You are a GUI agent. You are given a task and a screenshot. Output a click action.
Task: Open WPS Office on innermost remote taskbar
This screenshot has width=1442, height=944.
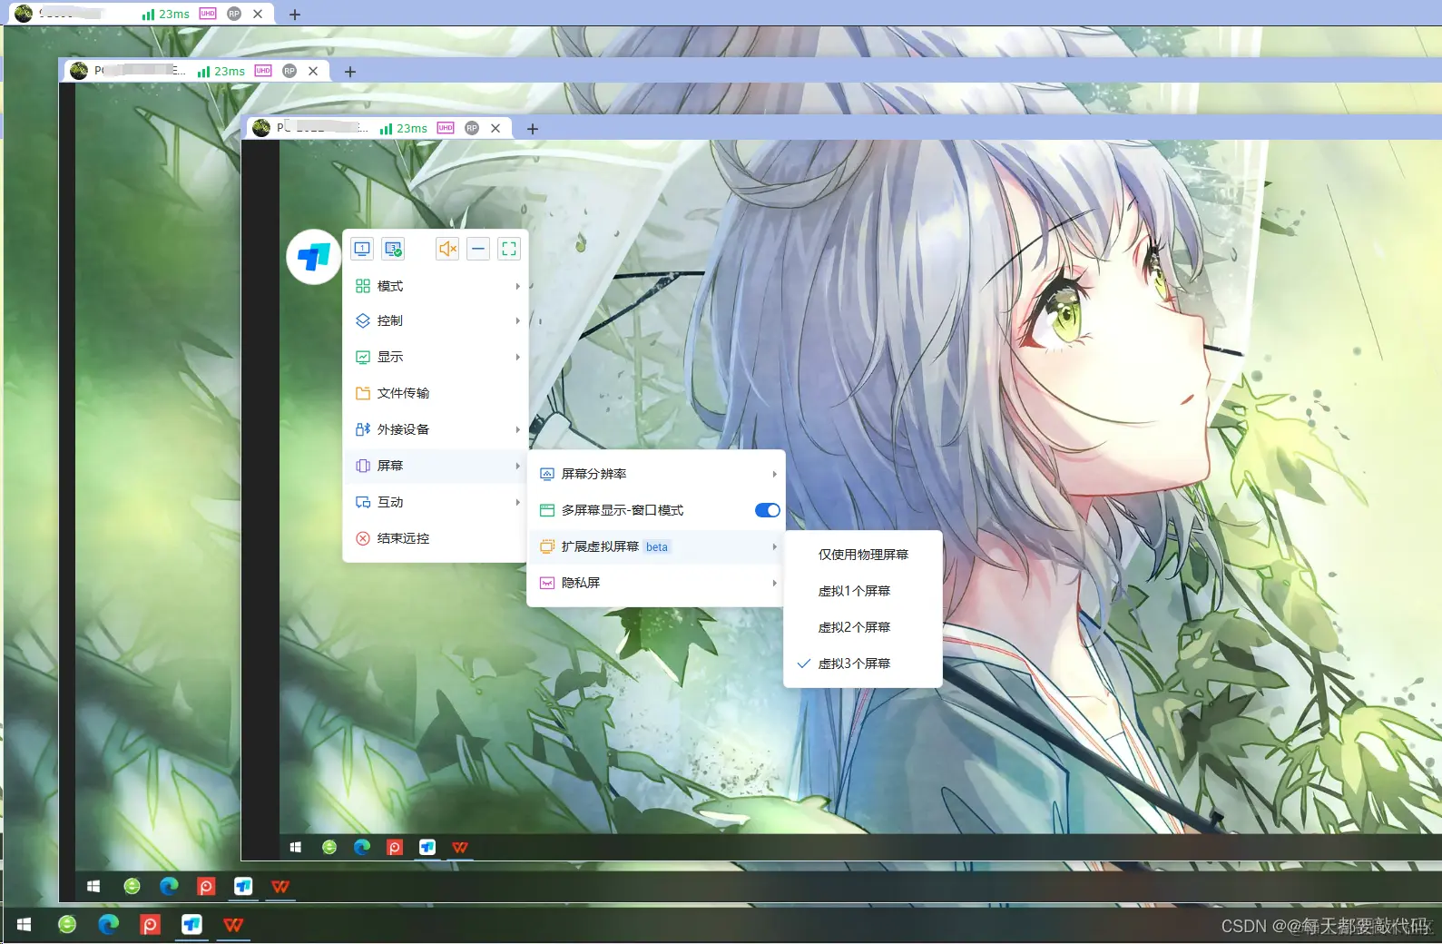[x=460, y=847]
